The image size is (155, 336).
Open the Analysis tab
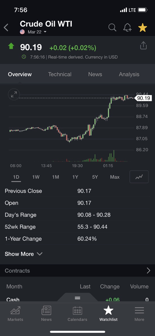(x=129, y=74)
